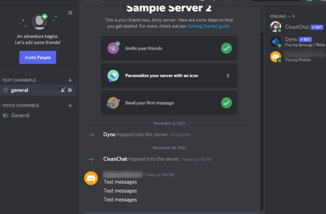Open the Send your first message card
This screenshot has width=326, height=214.
[169, 103]
